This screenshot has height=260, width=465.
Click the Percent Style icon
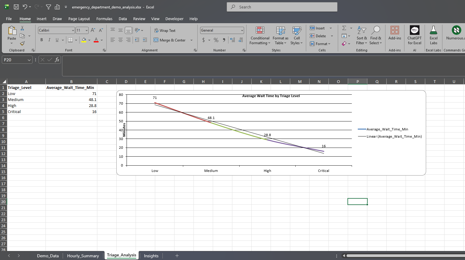click(x=216, y=40)
